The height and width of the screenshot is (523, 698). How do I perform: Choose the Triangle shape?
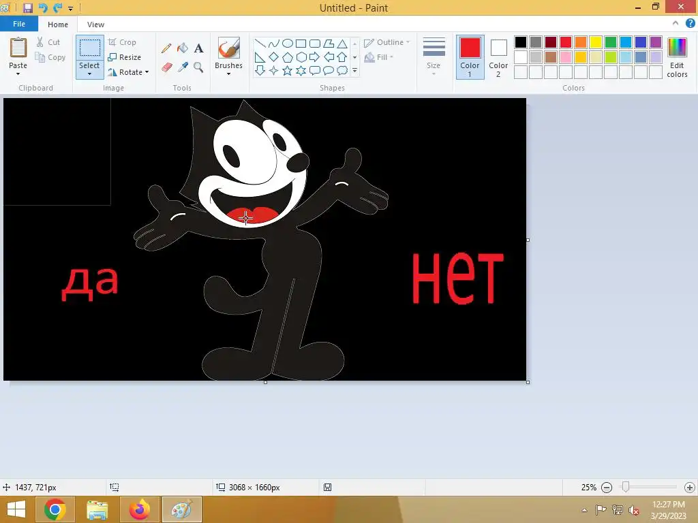tap(342, 43)
